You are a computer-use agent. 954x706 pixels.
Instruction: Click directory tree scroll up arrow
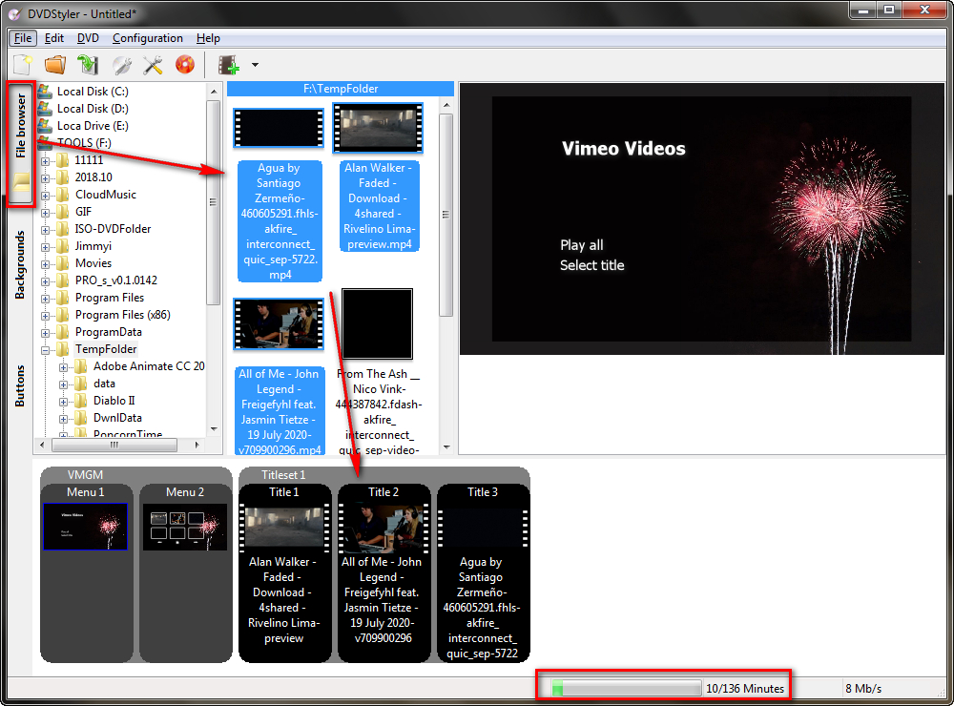click(x=214, y=92)
